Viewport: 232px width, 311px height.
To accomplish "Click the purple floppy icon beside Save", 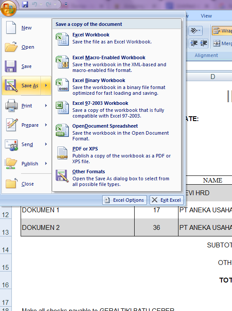I will coord(11,66).
